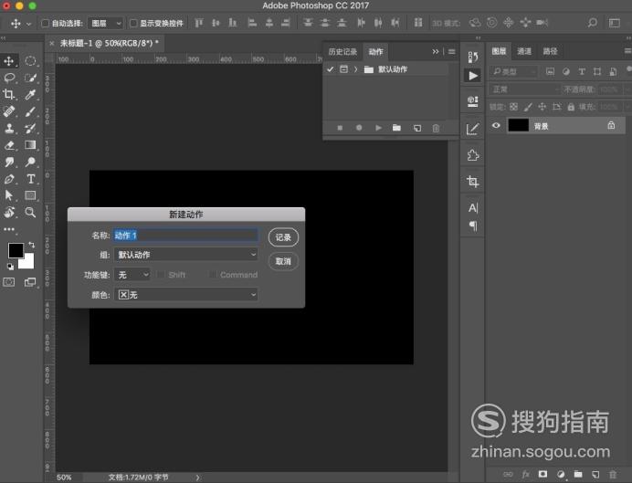Toggle lock transparent pixels in Layers panel
Image resolution: width=632 pixels, height=483 pixels.
click(513, 107)
